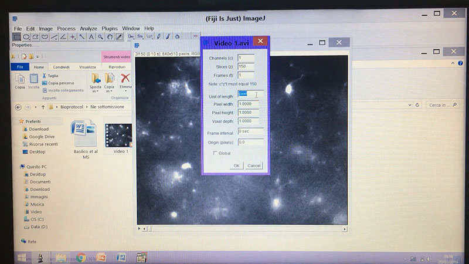Go back in Explorer navigation

[18, 107]
